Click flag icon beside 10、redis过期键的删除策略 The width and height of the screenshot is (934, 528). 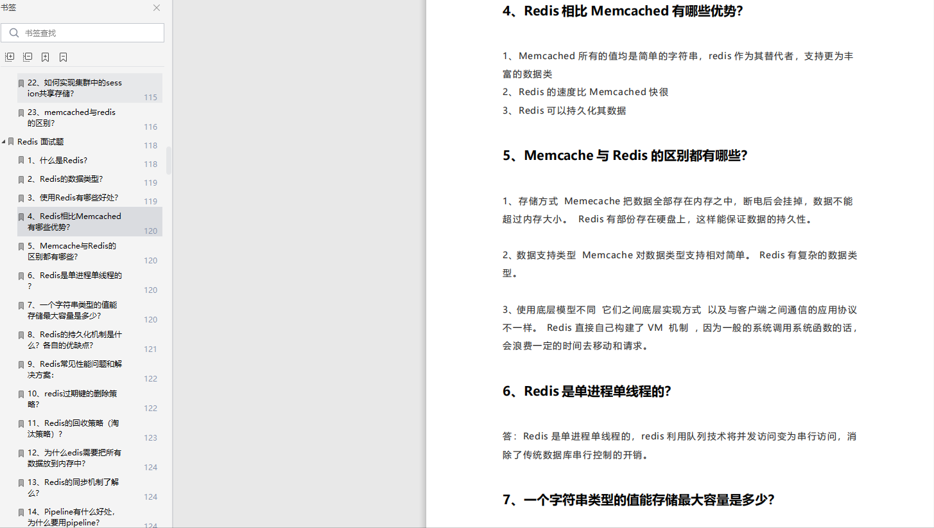[x=21, y=394]
